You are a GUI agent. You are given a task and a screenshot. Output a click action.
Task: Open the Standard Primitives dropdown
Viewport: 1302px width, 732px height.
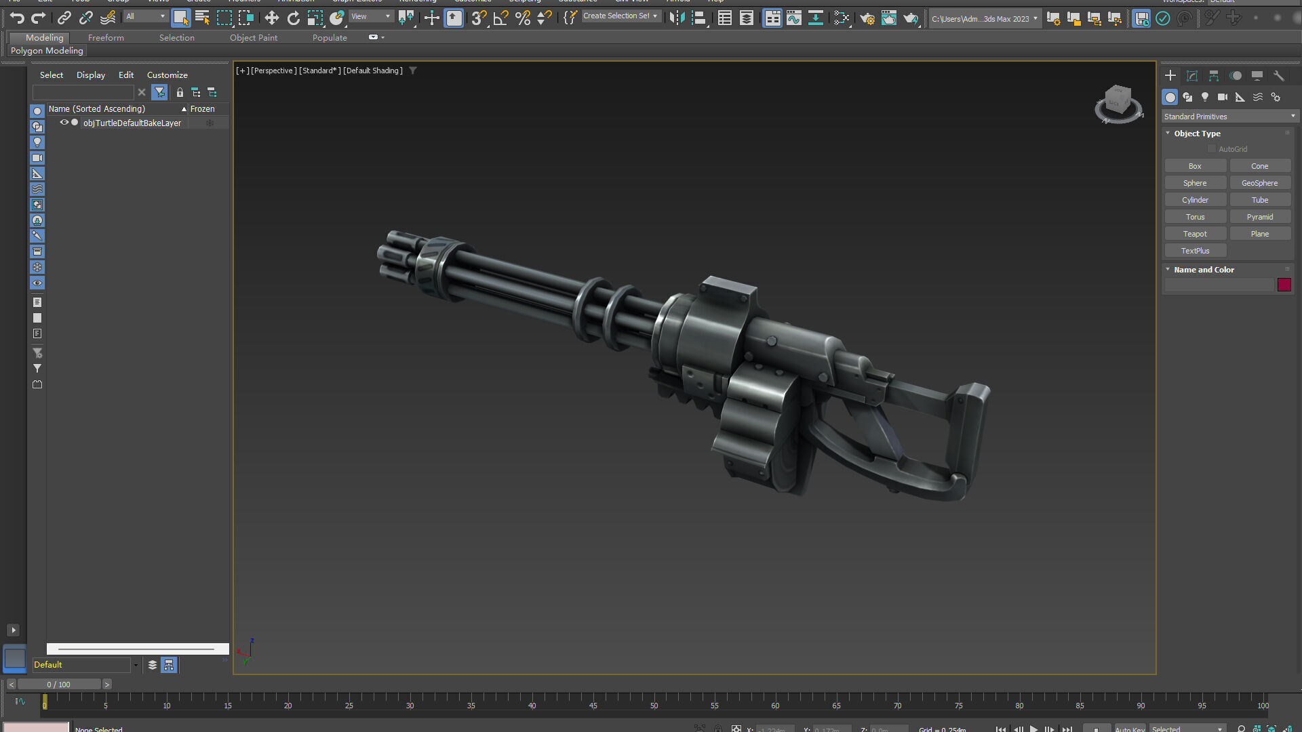1229,117
